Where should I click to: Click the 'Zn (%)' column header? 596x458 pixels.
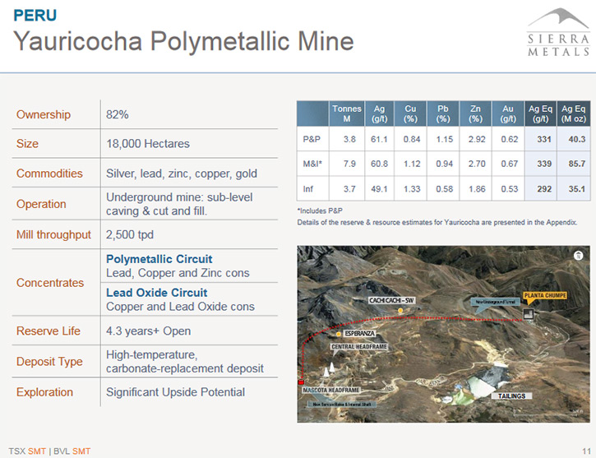tap(475, 113)
